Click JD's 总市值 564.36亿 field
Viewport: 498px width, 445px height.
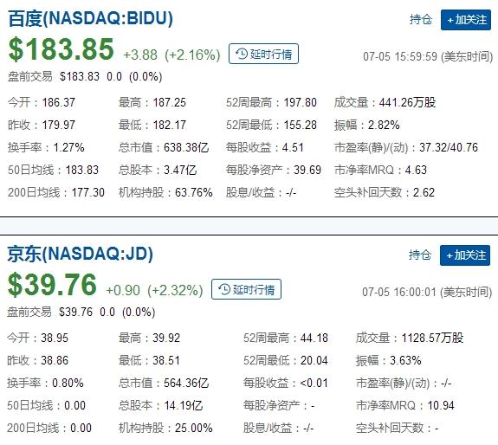tap(164, 384)
